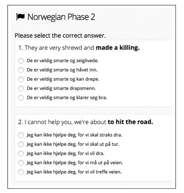Click question 1 text 'made a killing'
Image resolution: width=184 pixels, height=193 pixels.
click(x=118, y=48)
